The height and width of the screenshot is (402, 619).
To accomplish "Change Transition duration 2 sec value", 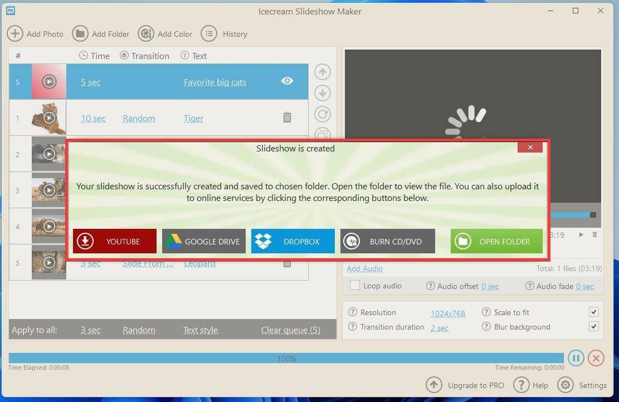I will tap(440, 328).
